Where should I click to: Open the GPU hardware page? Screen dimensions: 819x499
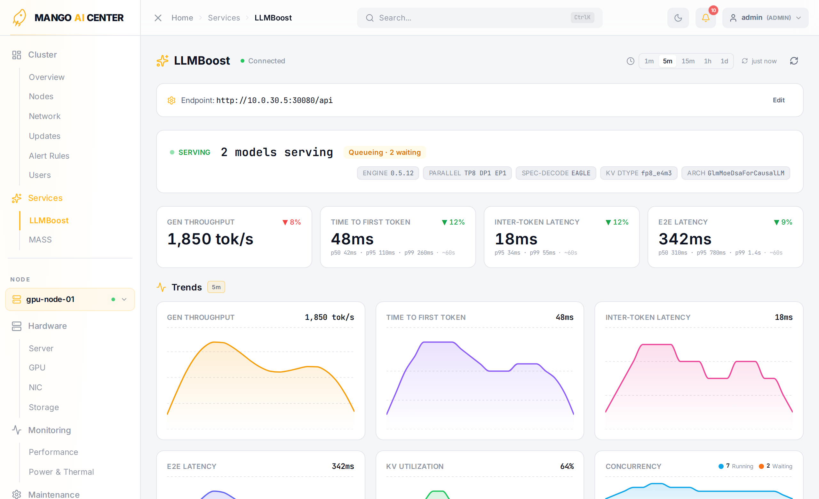(x=37, y=368)
